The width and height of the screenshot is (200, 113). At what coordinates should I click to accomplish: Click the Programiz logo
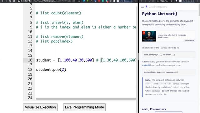[146, 7]
